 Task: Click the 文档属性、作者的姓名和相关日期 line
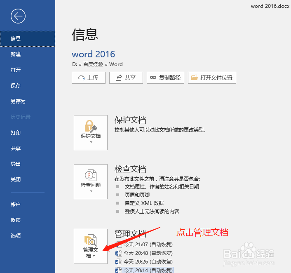(162, 187)
